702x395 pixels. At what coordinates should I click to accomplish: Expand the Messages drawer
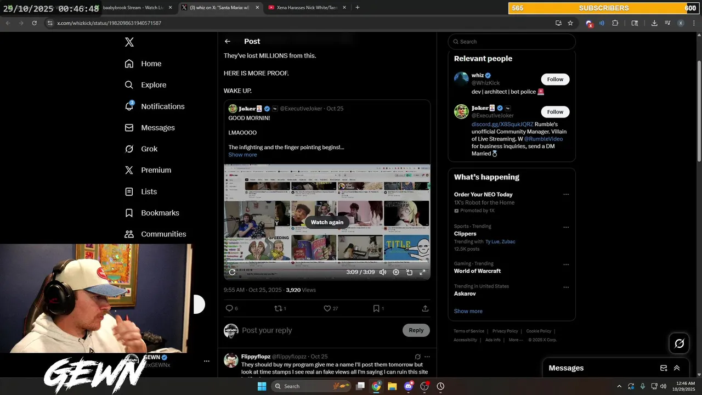677,368
